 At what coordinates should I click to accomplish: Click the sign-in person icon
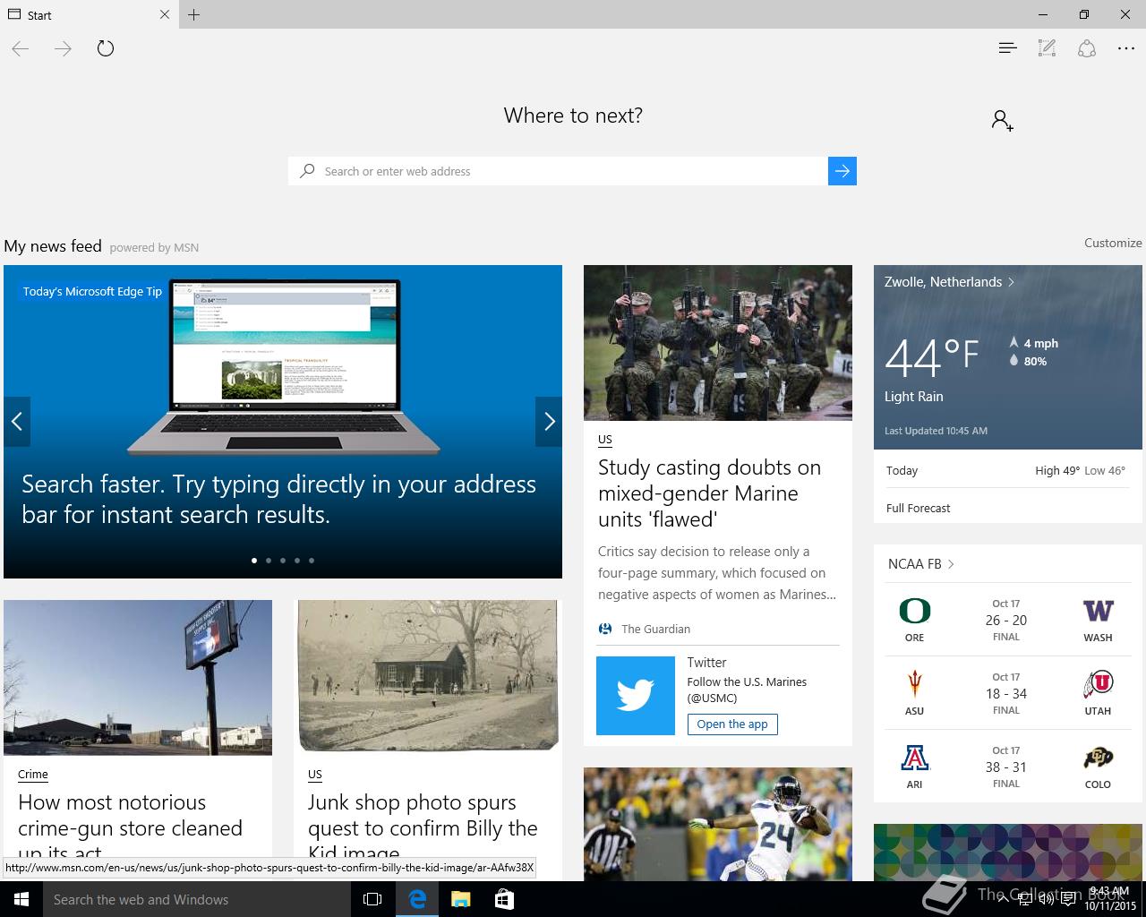tap(1002, 120)
